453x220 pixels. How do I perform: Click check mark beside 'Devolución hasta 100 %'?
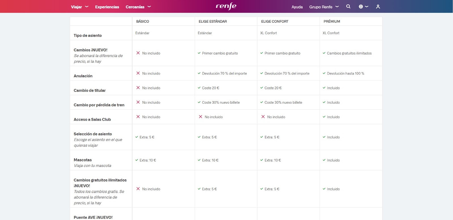[324, 73]
